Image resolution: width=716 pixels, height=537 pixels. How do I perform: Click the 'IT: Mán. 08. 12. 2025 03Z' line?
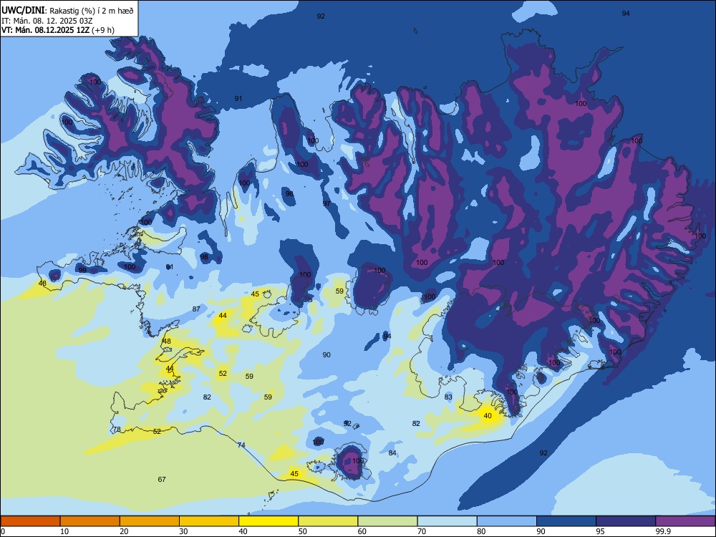47,21
